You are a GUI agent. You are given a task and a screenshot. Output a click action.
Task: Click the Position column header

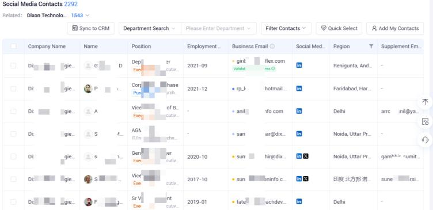pos(141,47)
